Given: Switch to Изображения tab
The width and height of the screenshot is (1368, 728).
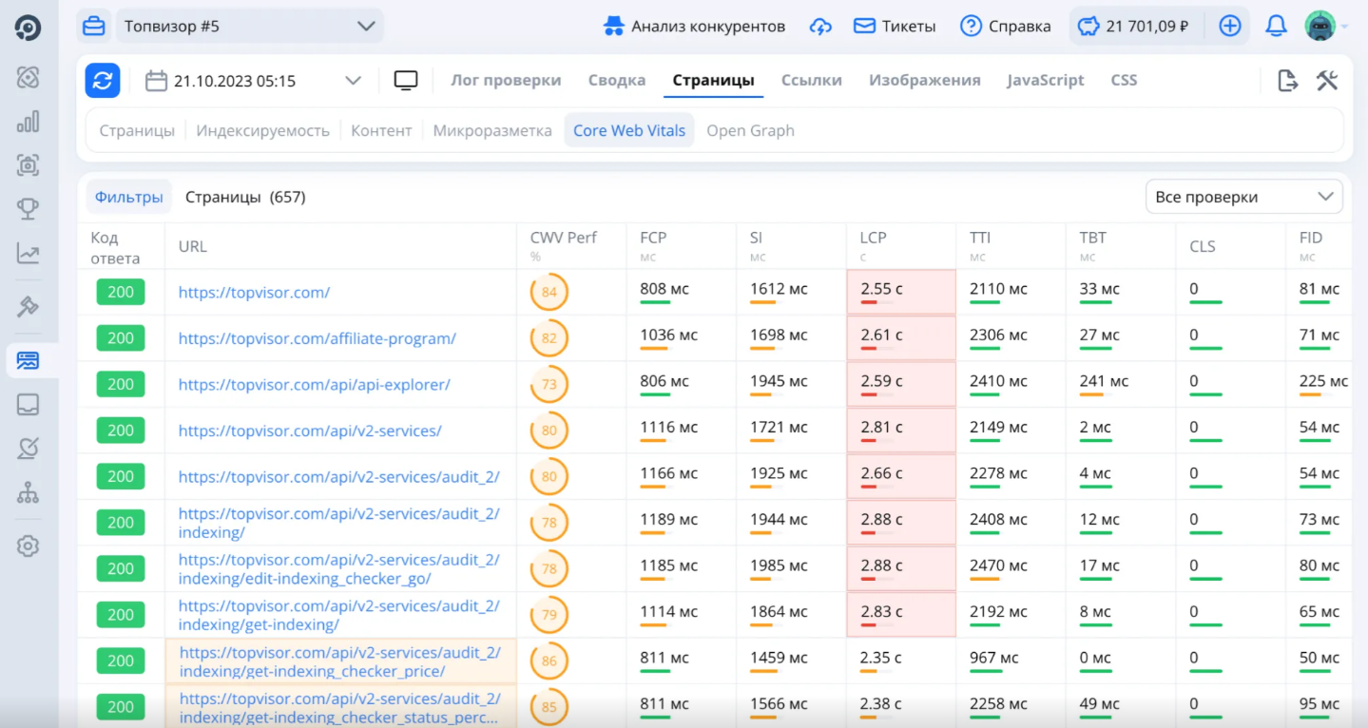Looking at the screenshot, I should coord(925,80).
